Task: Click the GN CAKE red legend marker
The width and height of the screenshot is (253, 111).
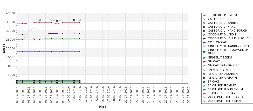Action: click(204, 62)
